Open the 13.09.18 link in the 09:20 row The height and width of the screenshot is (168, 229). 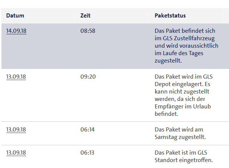click(x=16, y=77)
